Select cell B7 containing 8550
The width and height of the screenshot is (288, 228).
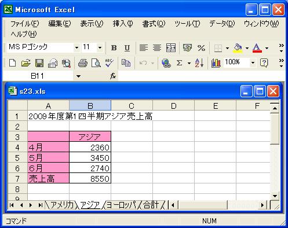(90, 178)
